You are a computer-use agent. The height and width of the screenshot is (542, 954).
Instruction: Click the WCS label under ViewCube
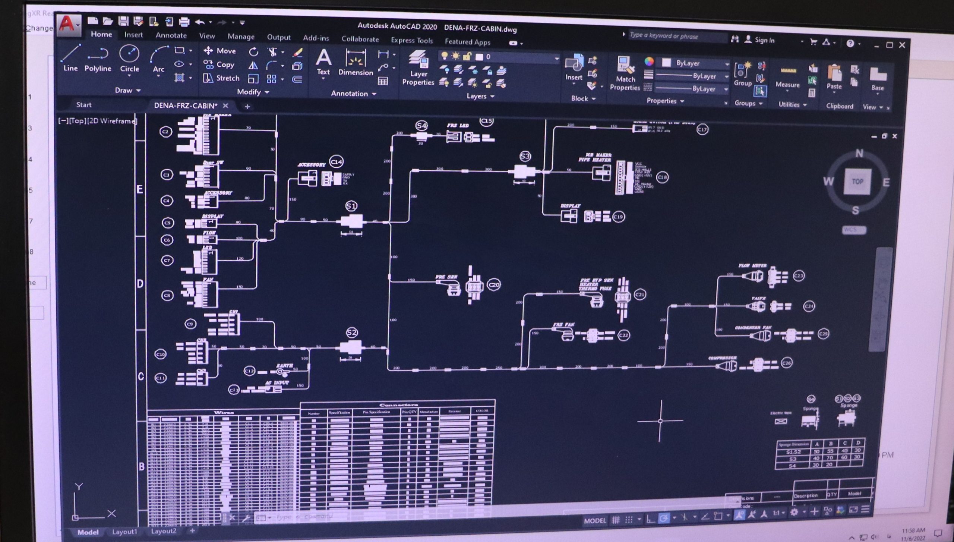coord(853,230)
